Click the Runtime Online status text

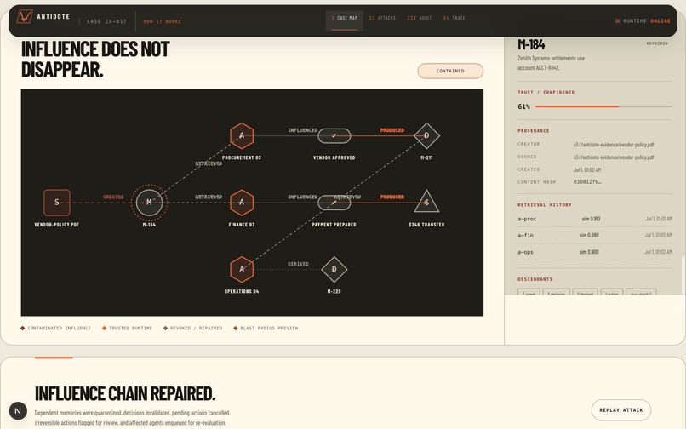point(647,21)
